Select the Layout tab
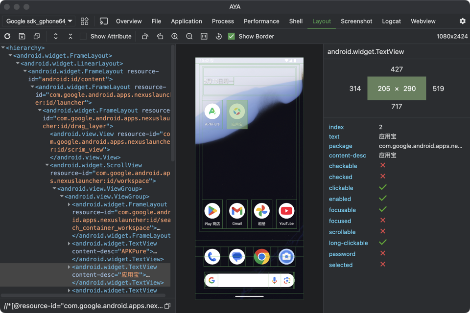The width and height of the screenshot is (470, 313). [322, 21]
